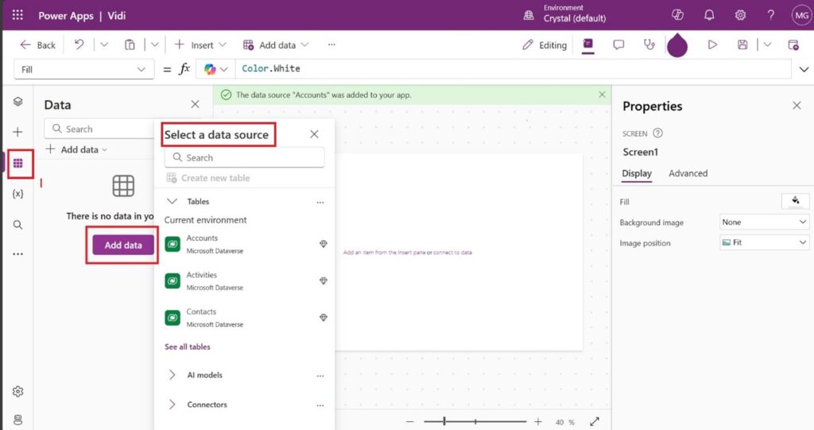Click the See all tables link
The image size is (814, 430).
188,347
